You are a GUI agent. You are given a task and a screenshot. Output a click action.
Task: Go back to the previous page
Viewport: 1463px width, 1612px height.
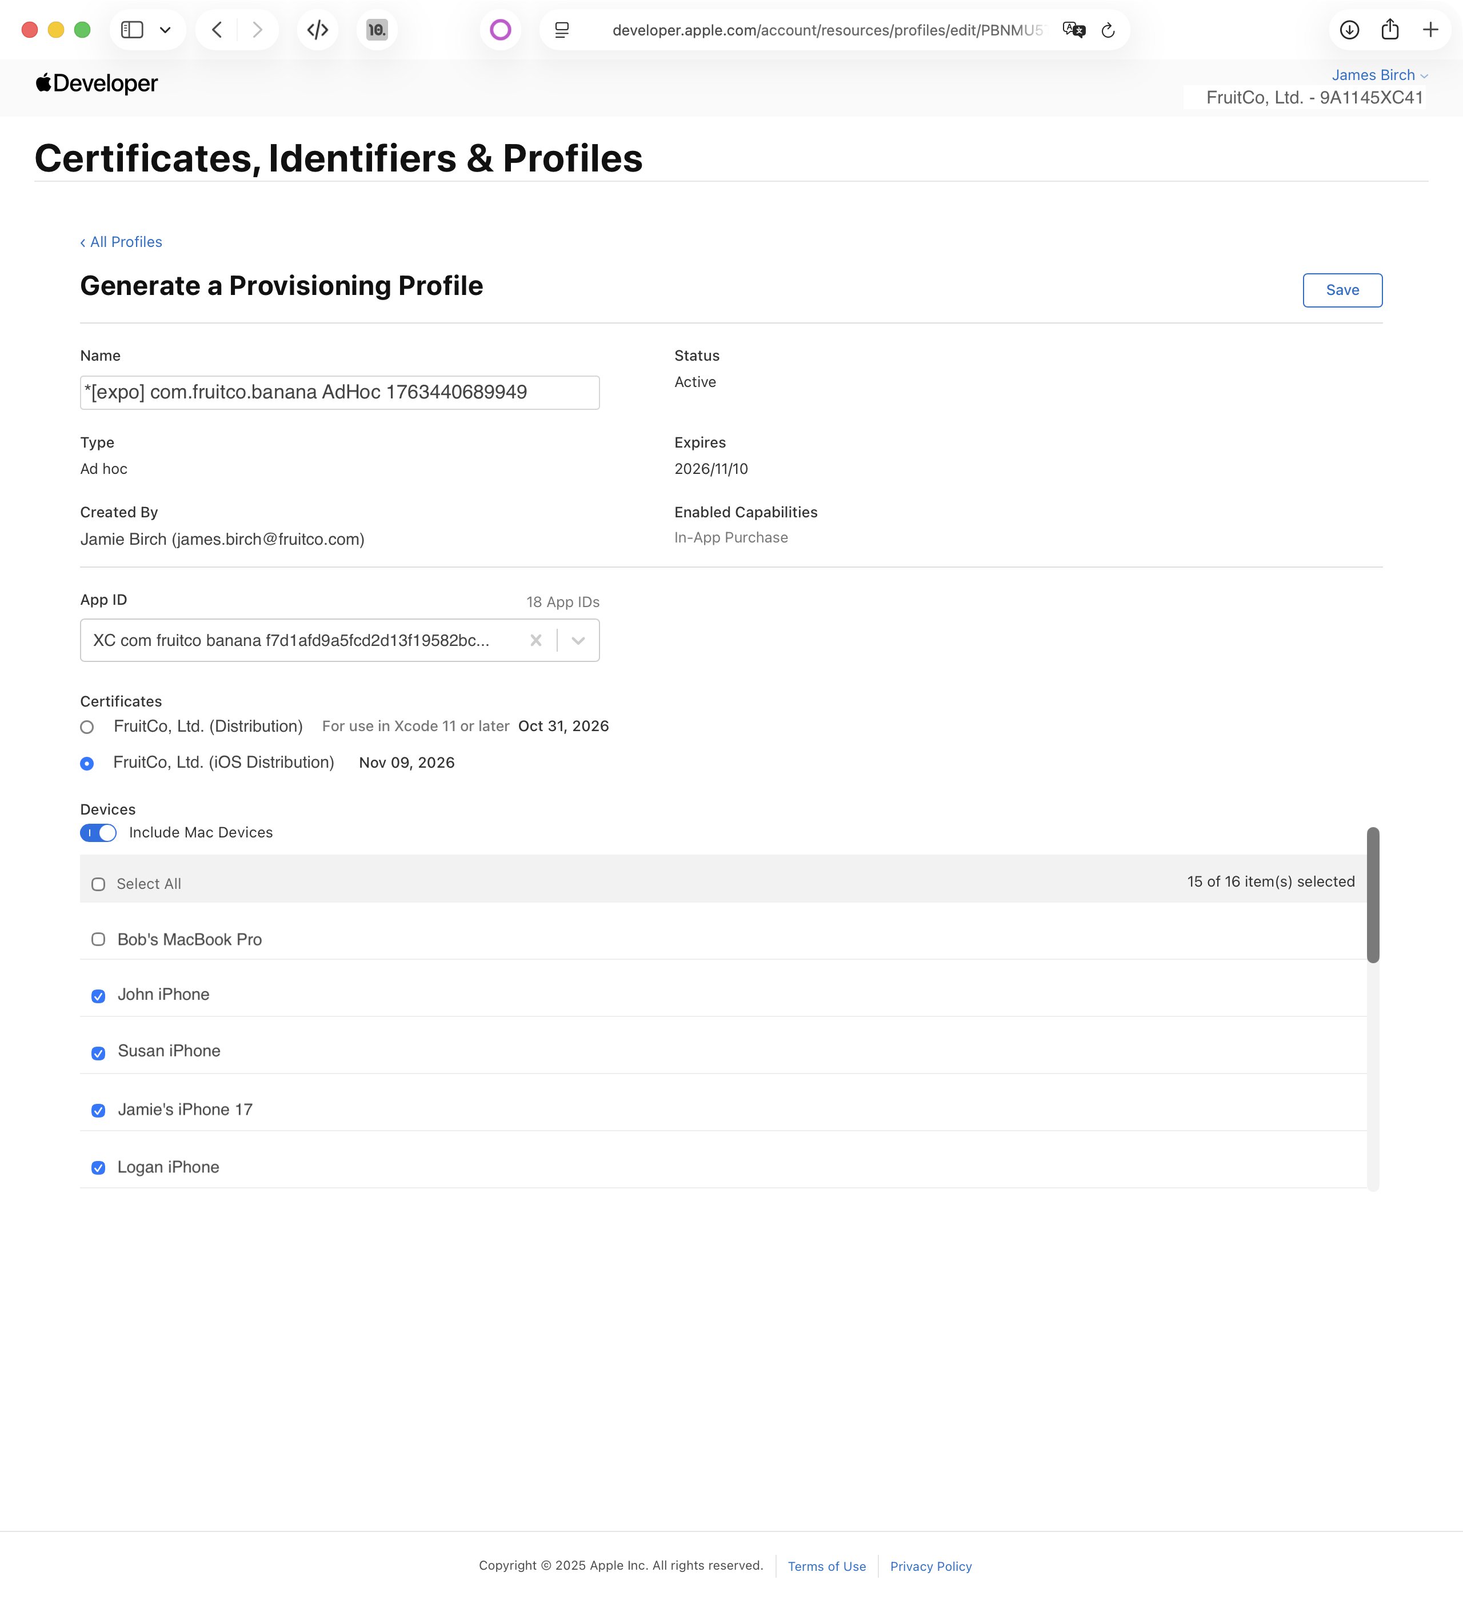[217, 30]
